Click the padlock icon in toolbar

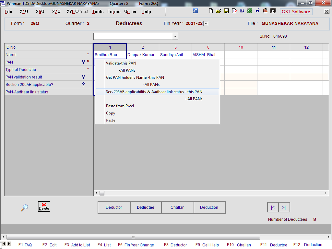(x=257, y=11)
